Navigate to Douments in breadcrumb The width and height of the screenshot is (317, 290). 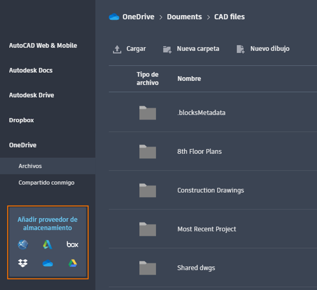pyautogui.click(x=184, y=17)
